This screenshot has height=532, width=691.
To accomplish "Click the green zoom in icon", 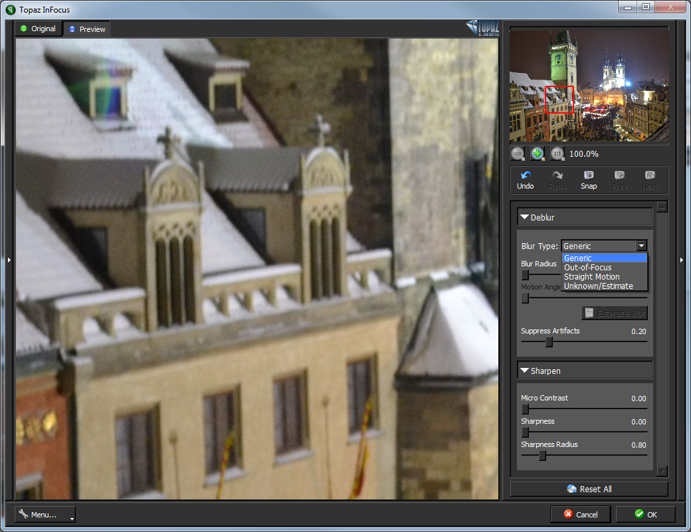I will click(x=538, y=153).
